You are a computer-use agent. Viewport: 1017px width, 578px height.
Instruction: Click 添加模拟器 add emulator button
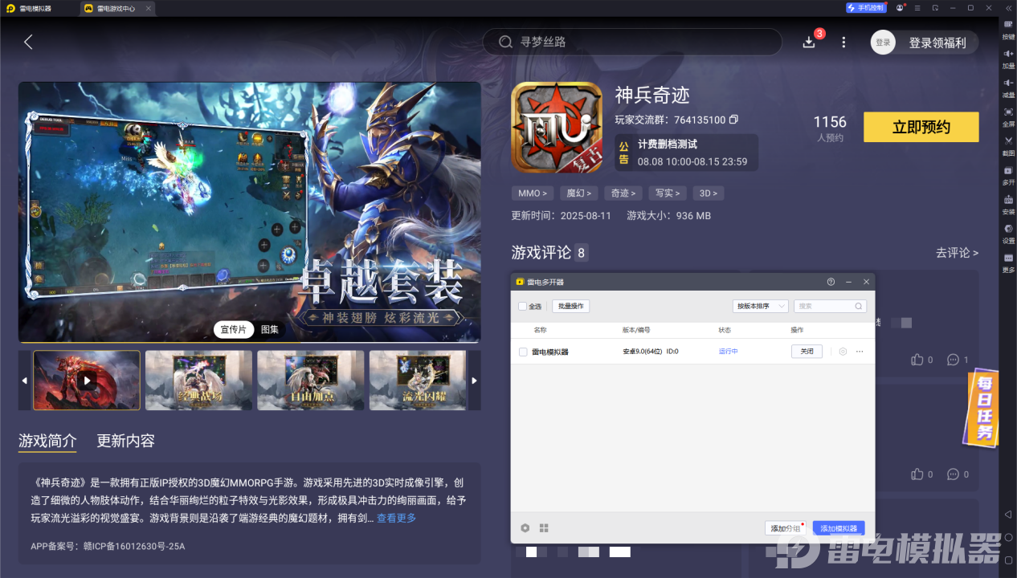[x=839, y=528]
